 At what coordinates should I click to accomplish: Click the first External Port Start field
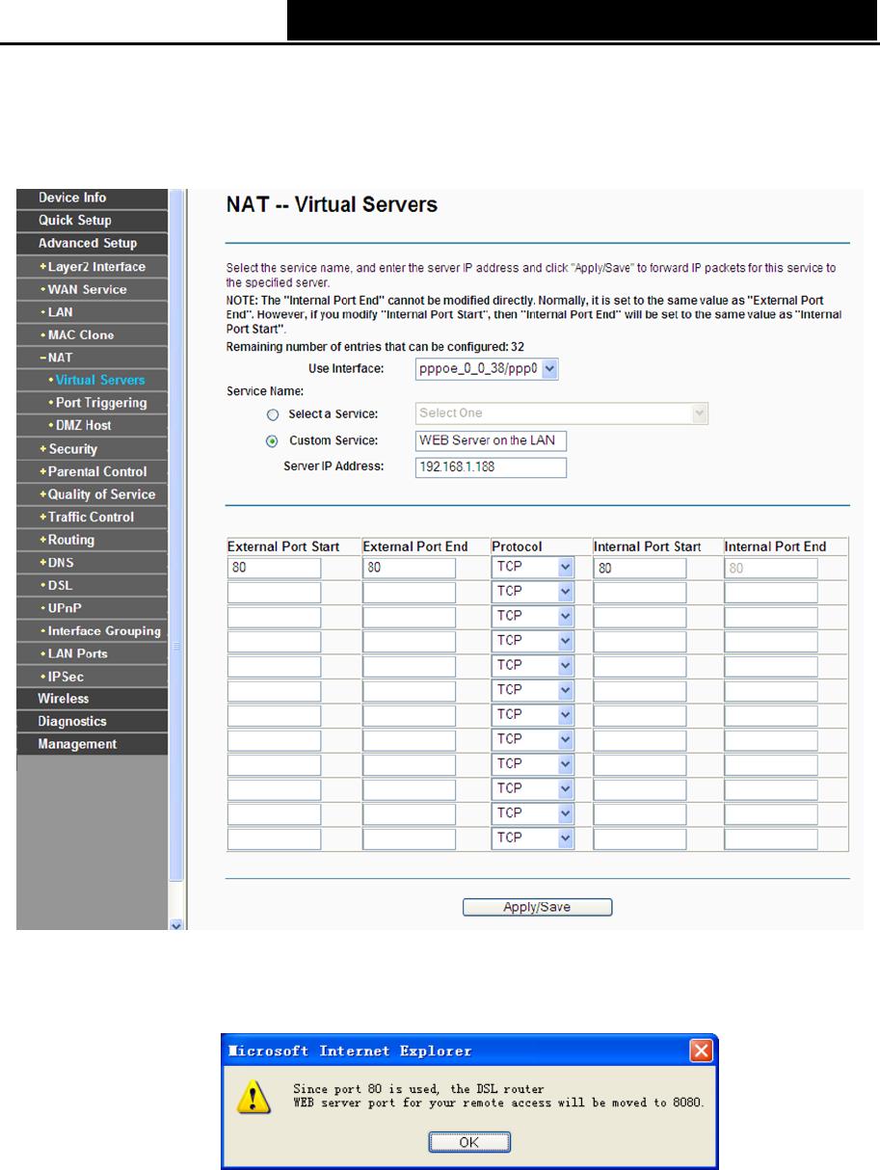[275, 569]
